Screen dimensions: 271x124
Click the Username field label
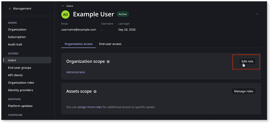tap(107, 24)
